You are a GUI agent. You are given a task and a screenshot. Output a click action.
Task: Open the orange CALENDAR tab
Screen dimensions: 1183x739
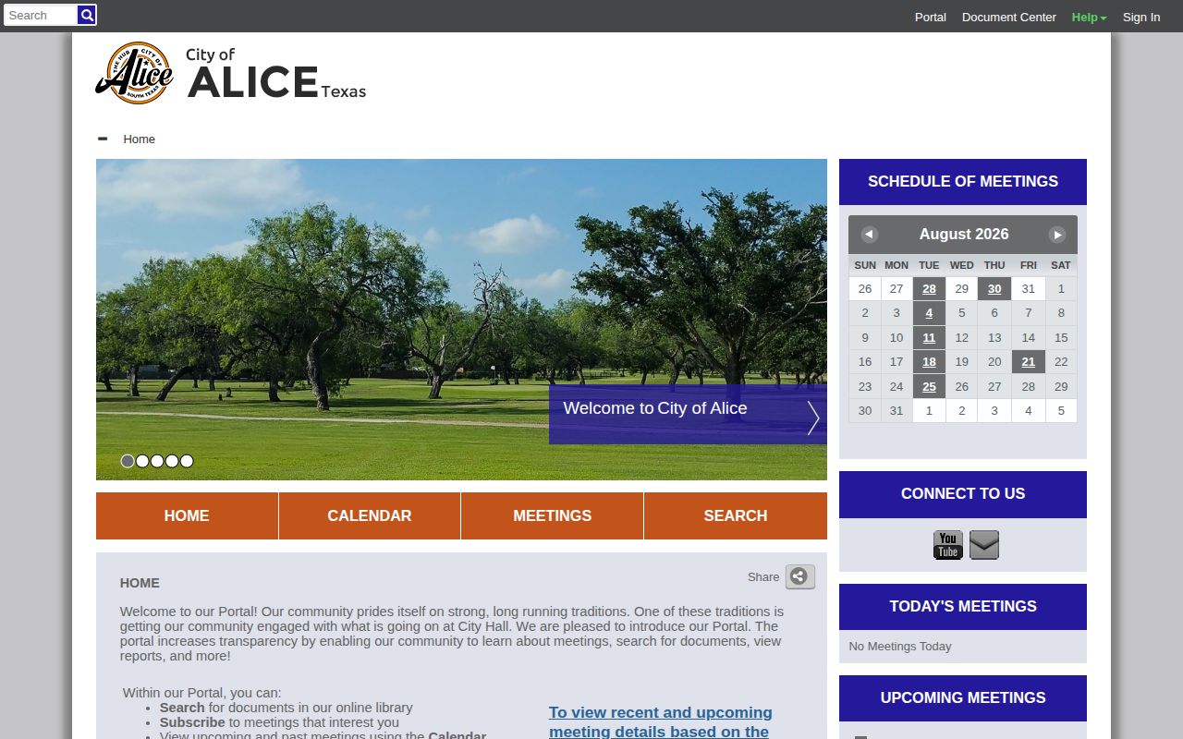[370, 515]
